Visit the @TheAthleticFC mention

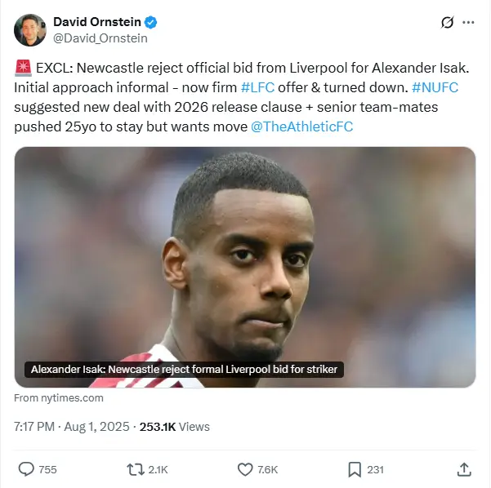click(x=301, y=126)
